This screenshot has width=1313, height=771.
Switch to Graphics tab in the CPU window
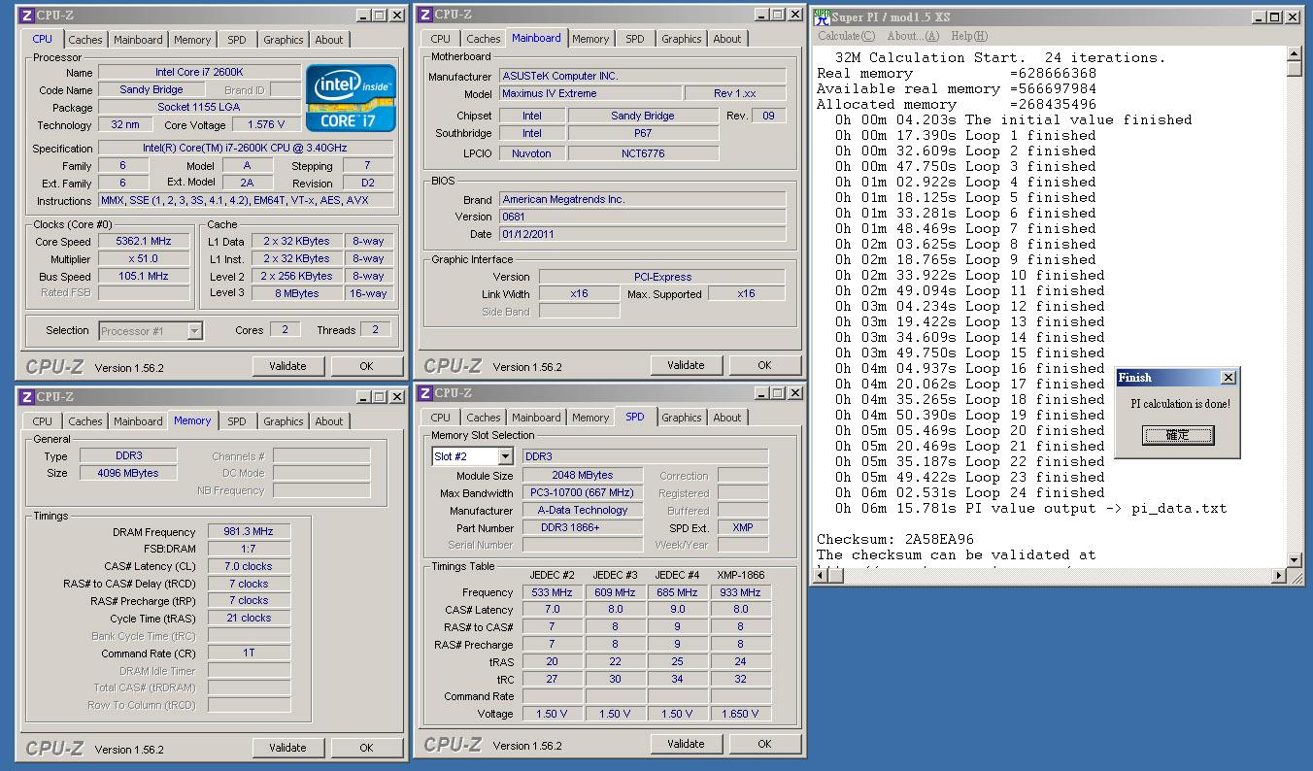point(284,40)
